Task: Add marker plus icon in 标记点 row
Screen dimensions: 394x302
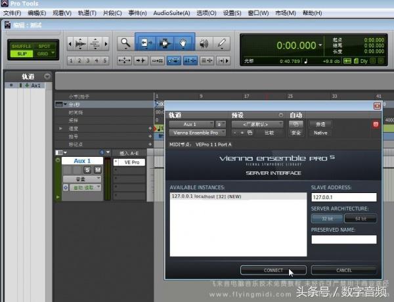Action: pyautogui.click(x=150, y=144)
